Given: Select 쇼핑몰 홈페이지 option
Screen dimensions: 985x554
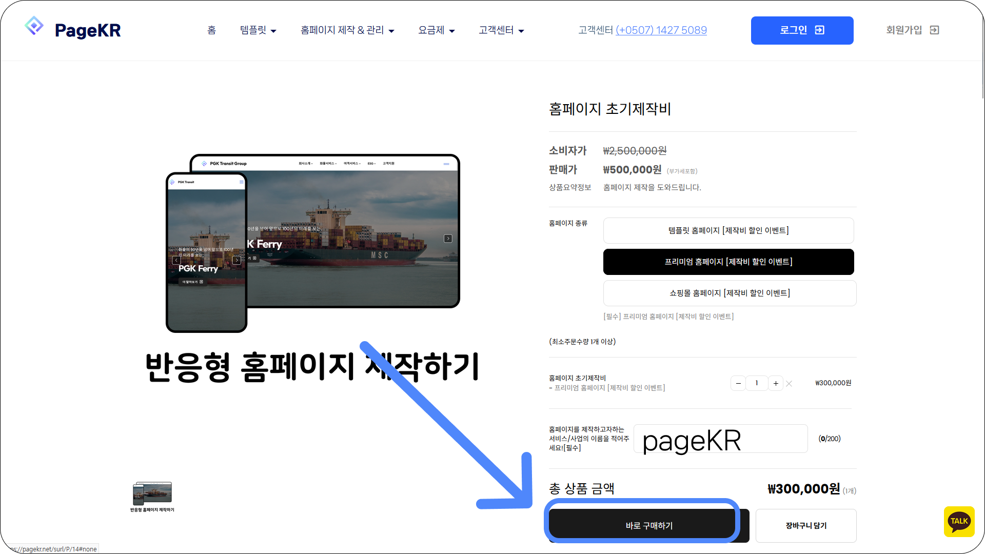Looking at the screenshot, I should 729,293.
